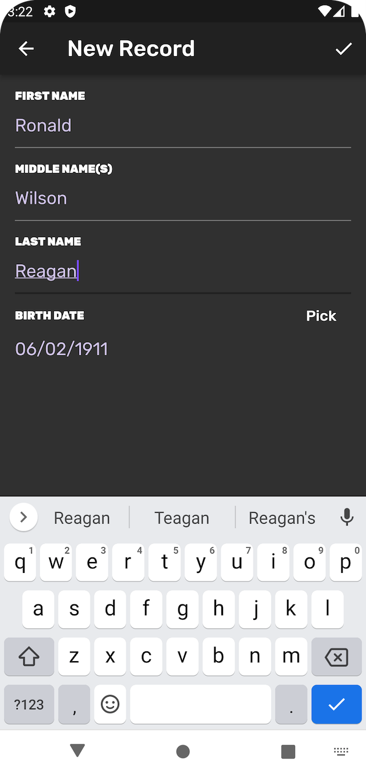Save the record with the checkmark icon
The image size is (366, 774).
pyautogui.click(x=343, y=48)
